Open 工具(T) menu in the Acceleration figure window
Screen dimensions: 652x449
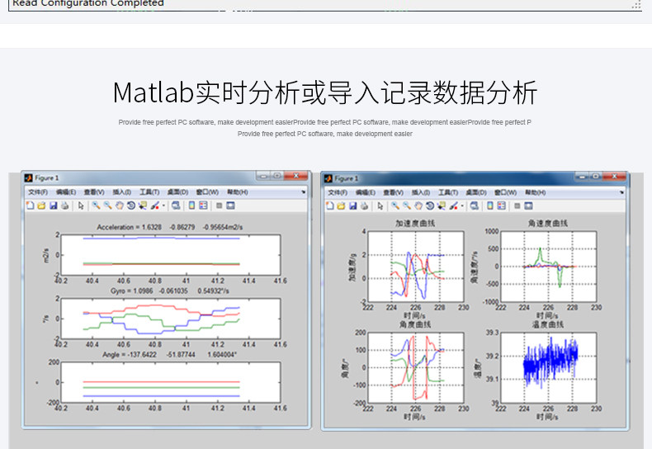(149, 192)
